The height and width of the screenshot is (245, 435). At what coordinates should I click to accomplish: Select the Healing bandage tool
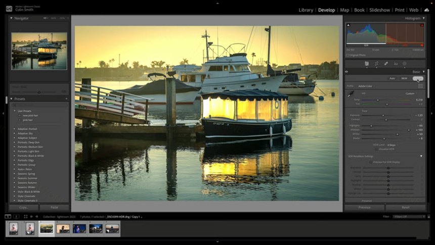(x=386, y=64)
